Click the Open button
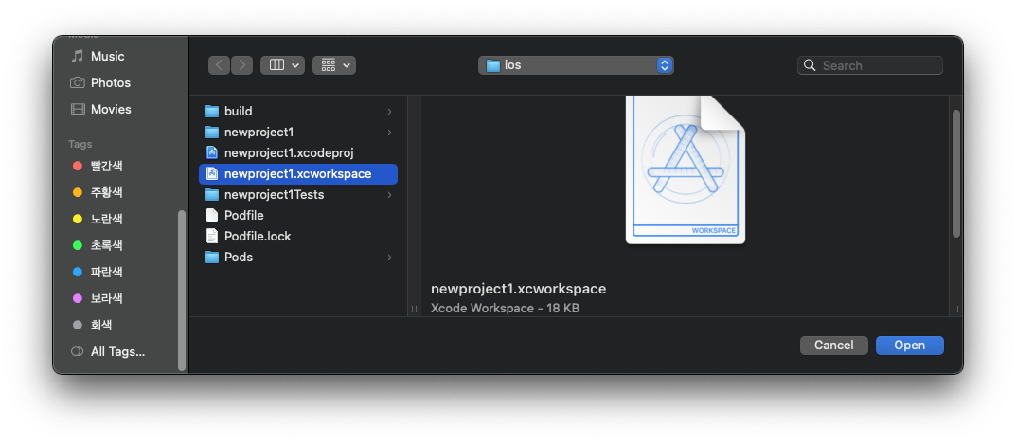This screenshot has height=444, width=1016. [x=910, y=346]
